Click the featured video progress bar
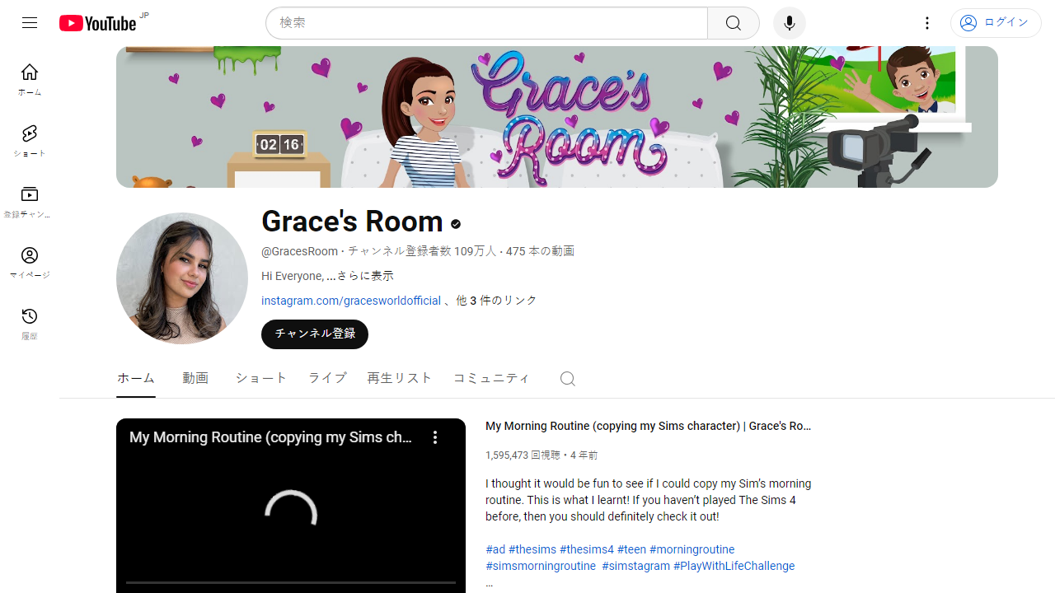The height and width of the screenshot is (593, 1055). tap(291, 582)
